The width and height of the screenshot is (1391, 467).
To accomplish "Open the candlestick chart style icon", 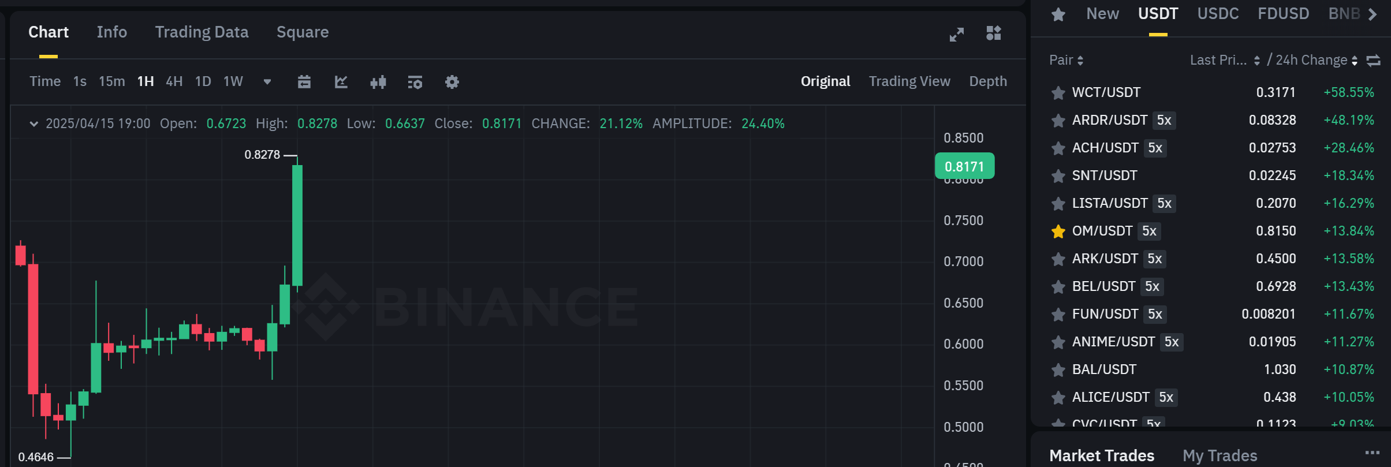I will point(378,82).
